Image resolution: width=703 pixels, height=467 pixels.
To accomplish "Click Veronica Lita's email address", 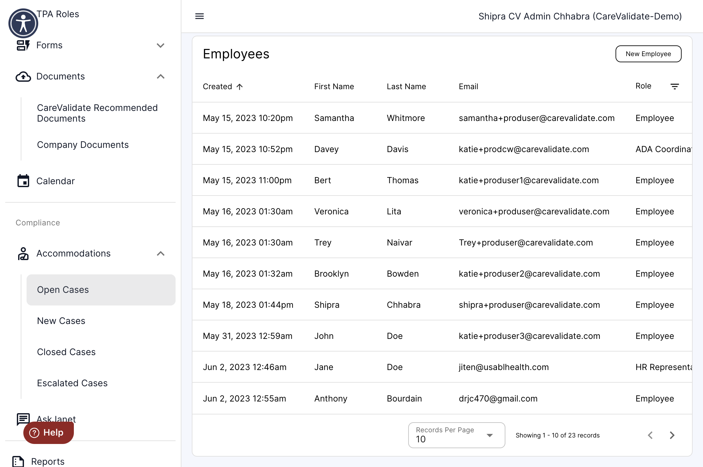I will [x=534, y=211].
